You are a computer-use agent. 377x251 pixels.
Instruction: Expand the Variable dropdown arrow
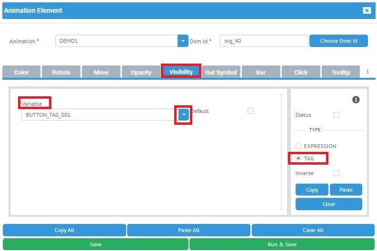(x=184, y=115)
